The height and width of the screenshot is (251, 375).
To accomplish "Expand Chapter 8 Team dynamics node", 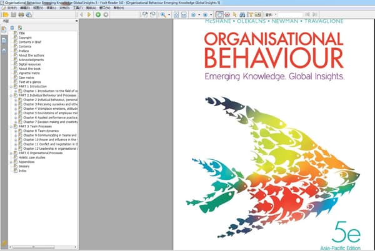I will 16,131.
